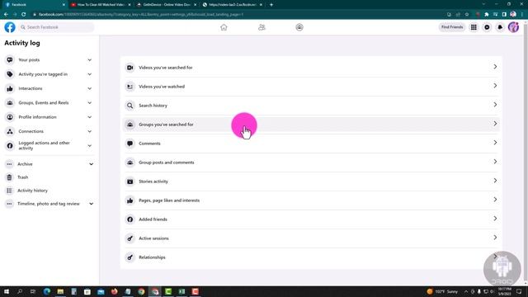The width and height of the screenshot is (528, 297).
Task: Click the Facebook logo icon
Action: 10,27
